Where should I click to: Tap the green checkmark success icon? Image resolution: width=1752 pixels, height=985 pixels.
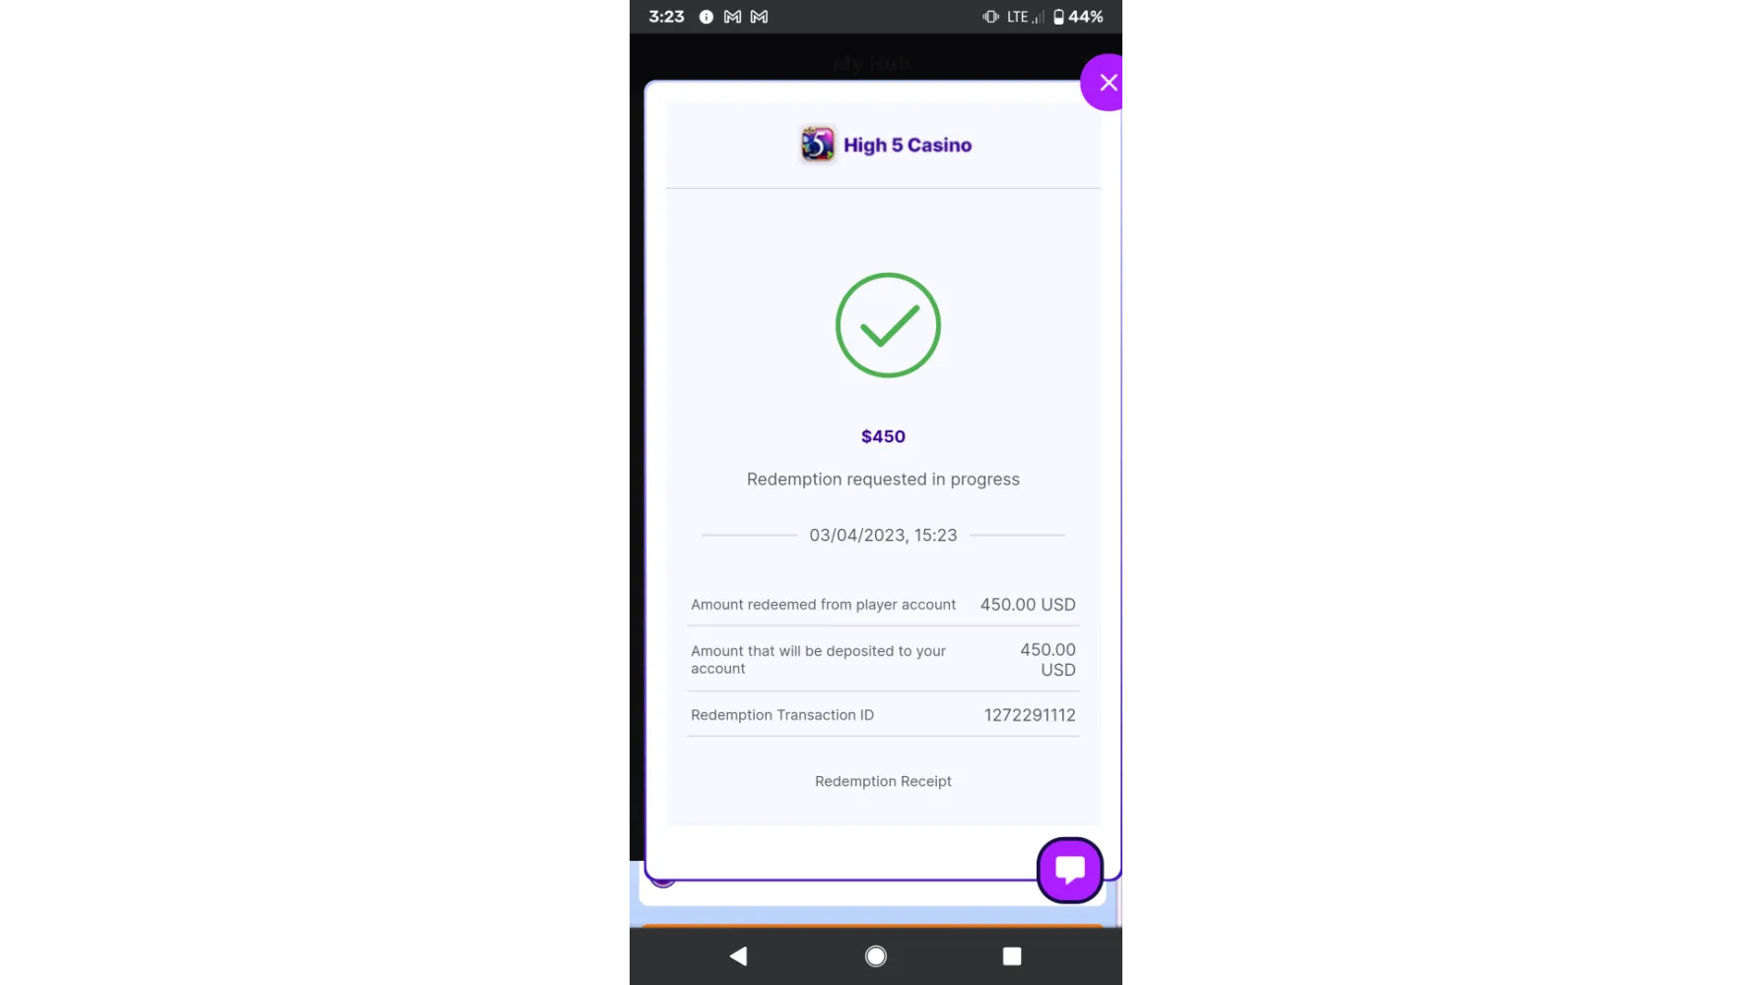(x=888, y=325)
